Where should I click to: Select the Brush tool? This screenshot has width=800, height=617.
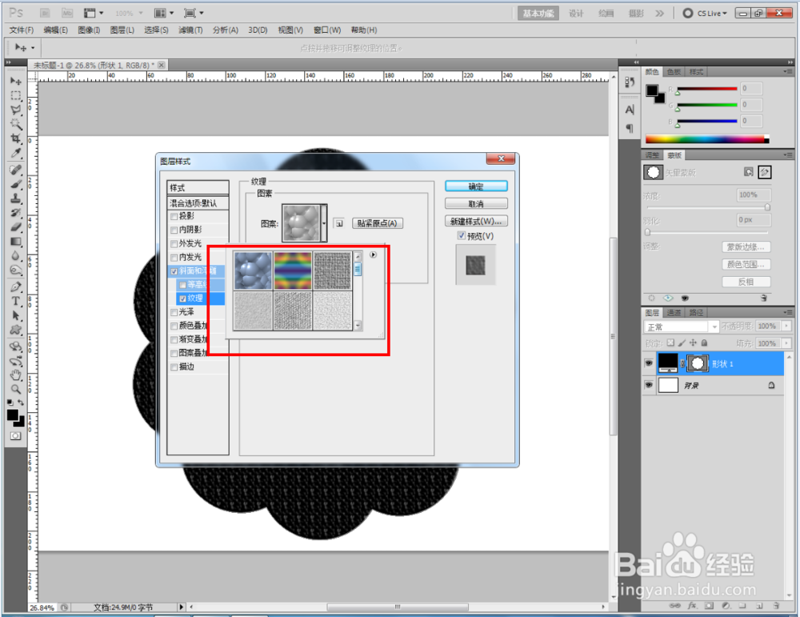pos(16,184)
